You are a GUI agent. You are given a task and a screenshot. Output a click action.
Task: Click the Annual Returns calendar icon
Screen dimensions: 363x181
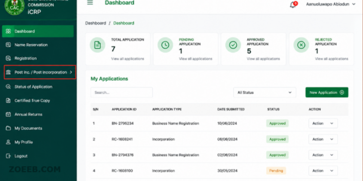pyautogui.click(x=8, y=114)
